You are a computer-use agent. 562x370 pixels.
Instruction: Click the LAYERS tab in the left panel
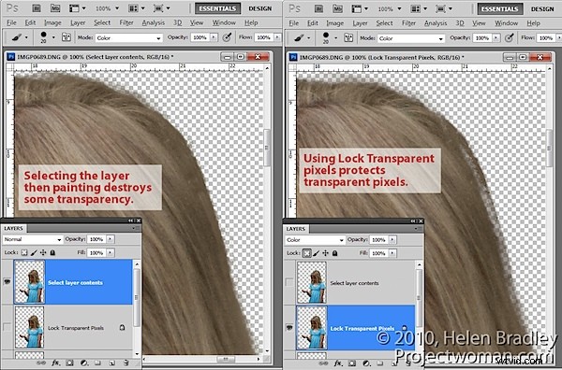click(x=13, y=228)
